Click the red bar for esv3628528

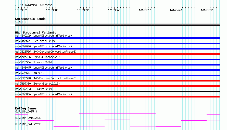coord(117,81)
